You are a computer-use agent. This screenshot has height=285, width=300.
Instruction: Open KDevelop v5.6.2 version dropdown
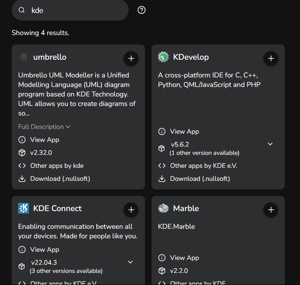pos(270,144)
